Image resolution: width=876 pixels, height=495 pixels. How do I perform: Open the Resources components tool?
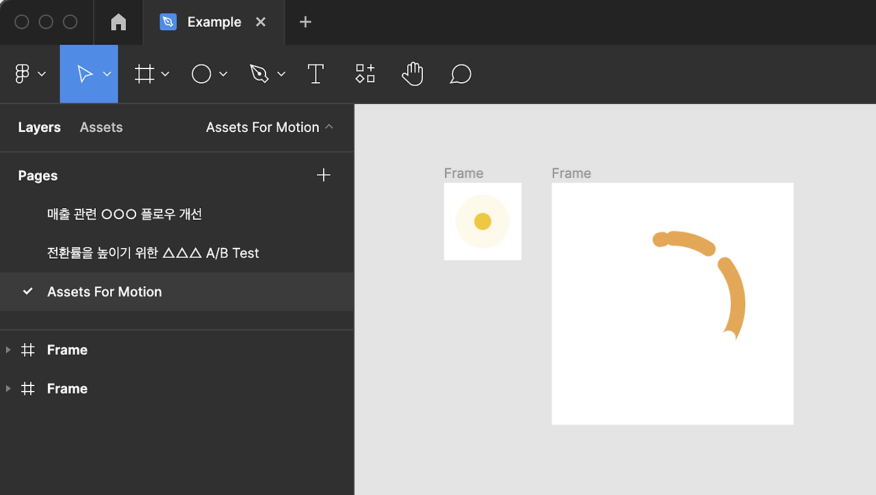pos(365,74)
